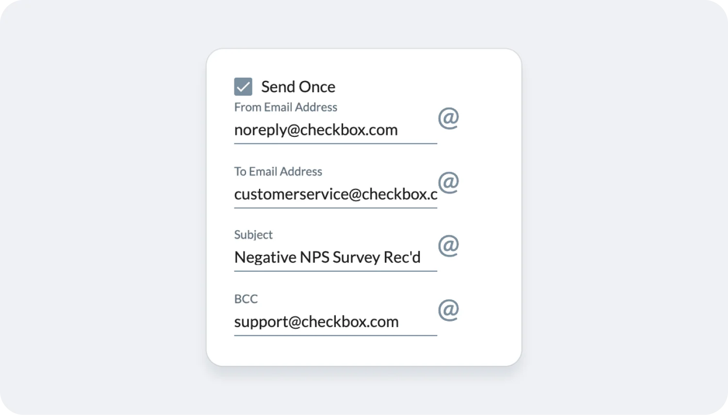Click the Send Once label text
The height and width of the screenshot is (415, 728).
coord(298,86)
